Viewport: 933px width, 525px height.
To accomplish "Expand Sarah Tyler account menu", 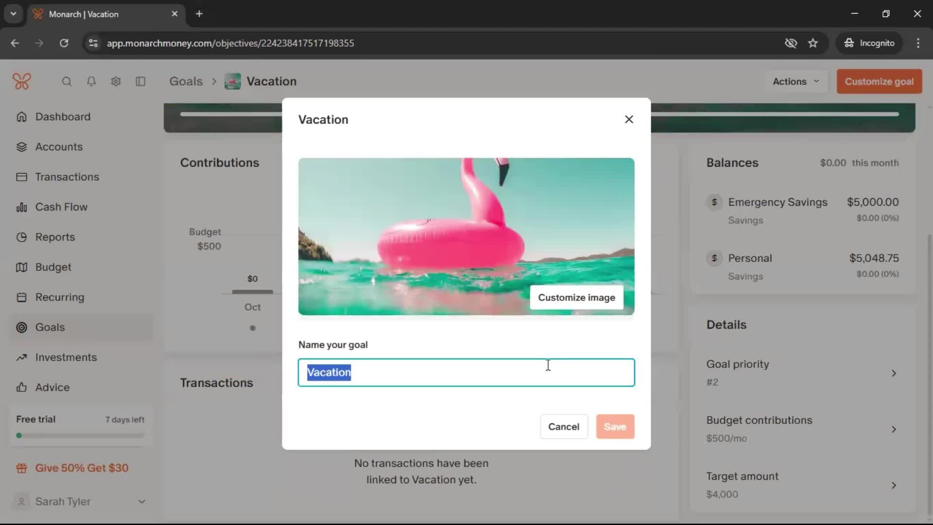I will click(x=141, y=501).
